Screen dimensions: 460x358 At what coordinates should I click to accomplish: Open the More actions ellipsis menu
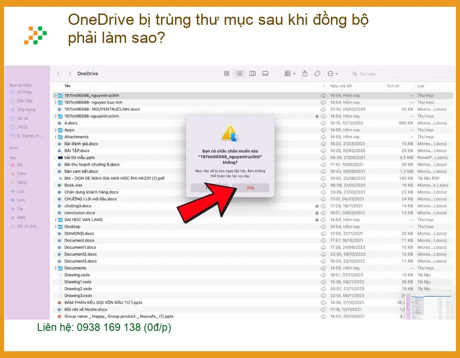tap(333, 73)
